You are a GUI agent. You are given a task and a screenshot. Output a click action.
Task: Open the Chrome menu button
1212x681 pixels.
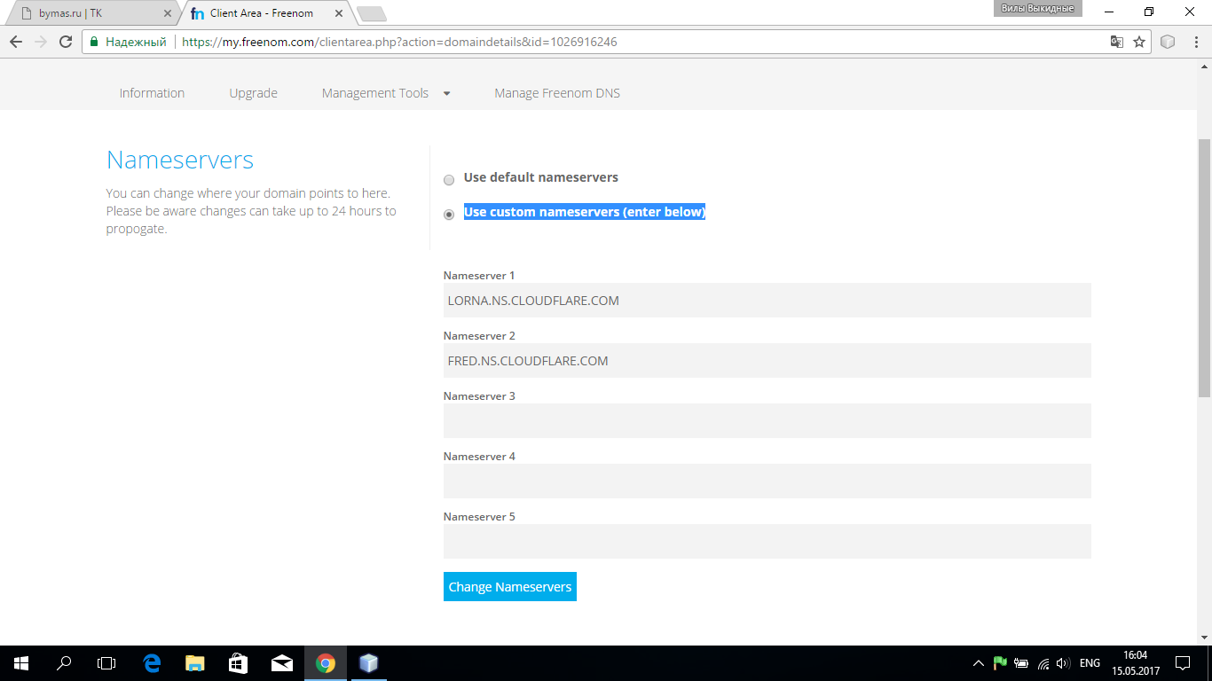pyautogui.click(x=1195, y=42)
